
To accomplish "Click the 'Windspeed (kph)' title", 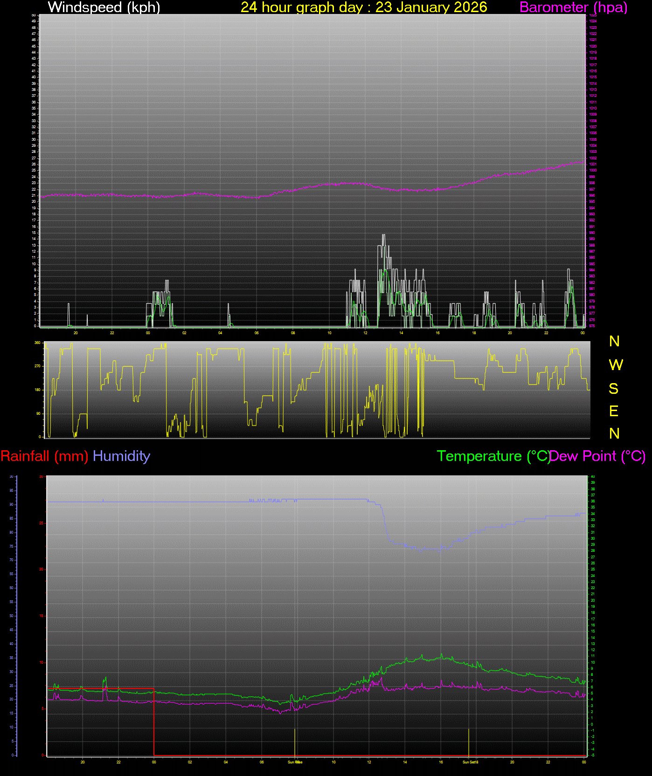I will 104,7.
